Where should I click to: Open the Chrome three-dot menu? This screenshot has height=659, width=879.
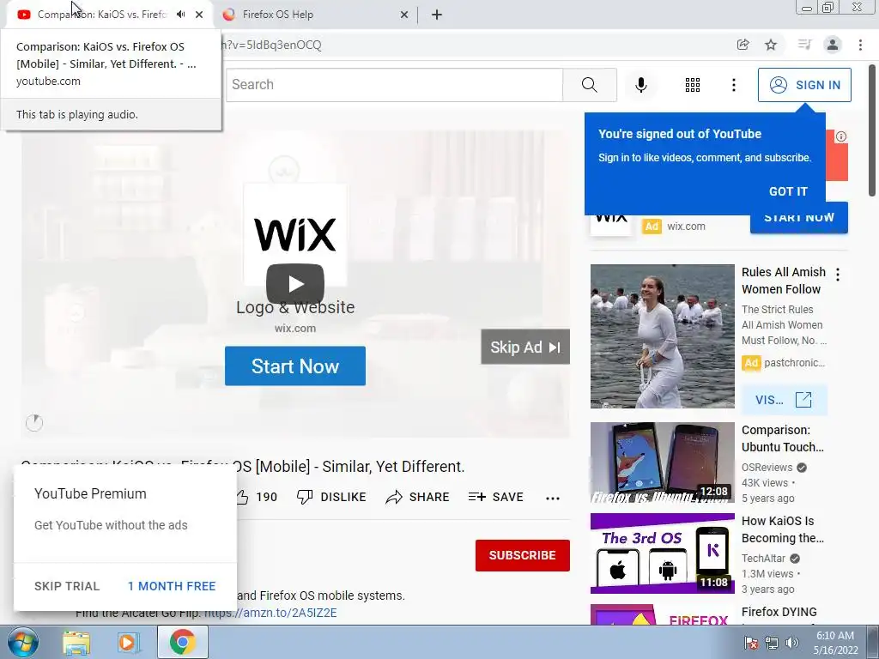tap(860, 45)
